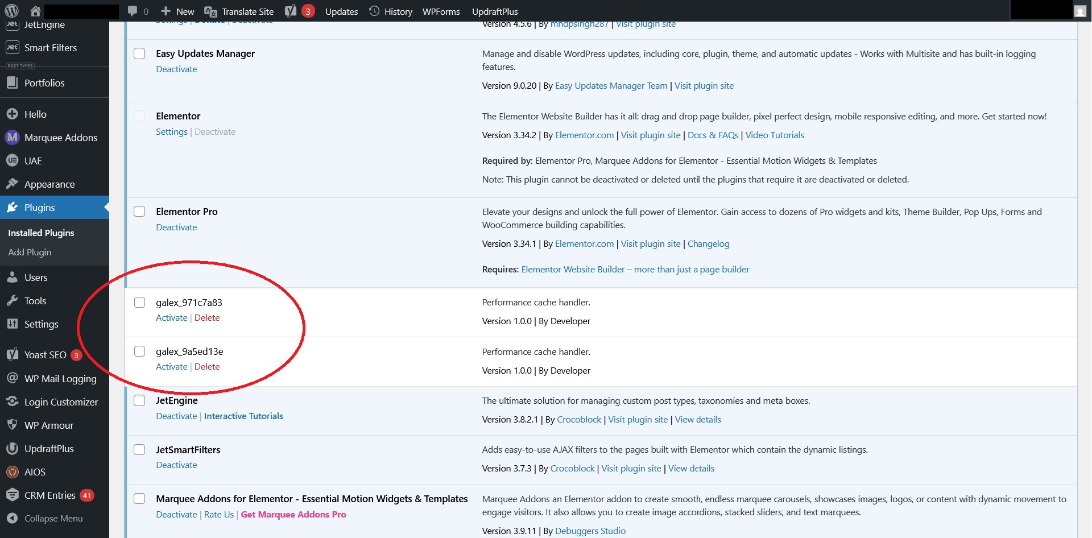The image size is (1092, 538).
Task: Open Elementor Website Builder requirement link
Action: [x=635, y=270]
